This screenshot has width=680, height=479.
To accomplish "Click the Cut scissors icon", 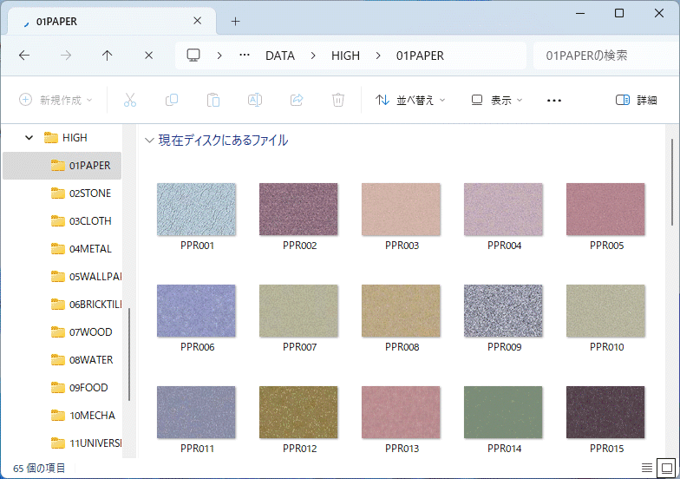I will click(130, 101).
